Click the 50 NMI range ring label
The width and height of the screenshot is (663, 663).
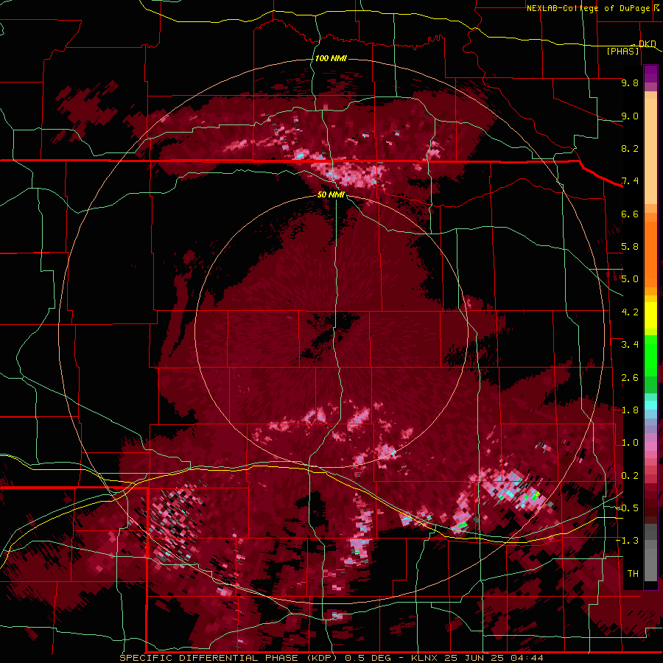[331, 194]
